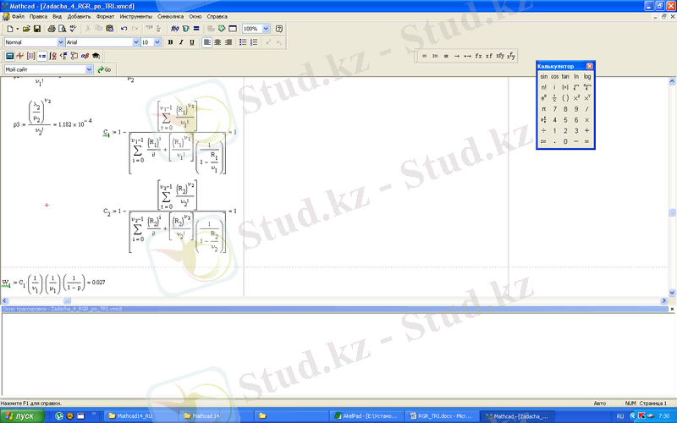Insert pi symbol from the calculator palette

[x=543, y=109]
